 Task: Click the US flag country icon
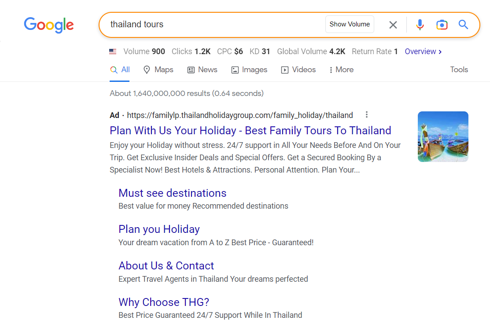tap(113, 52)
